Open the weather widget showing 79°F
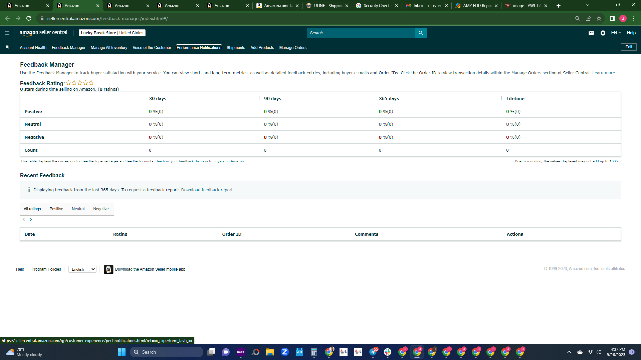Viewport: 641px width, 360px height. [24, 352]
